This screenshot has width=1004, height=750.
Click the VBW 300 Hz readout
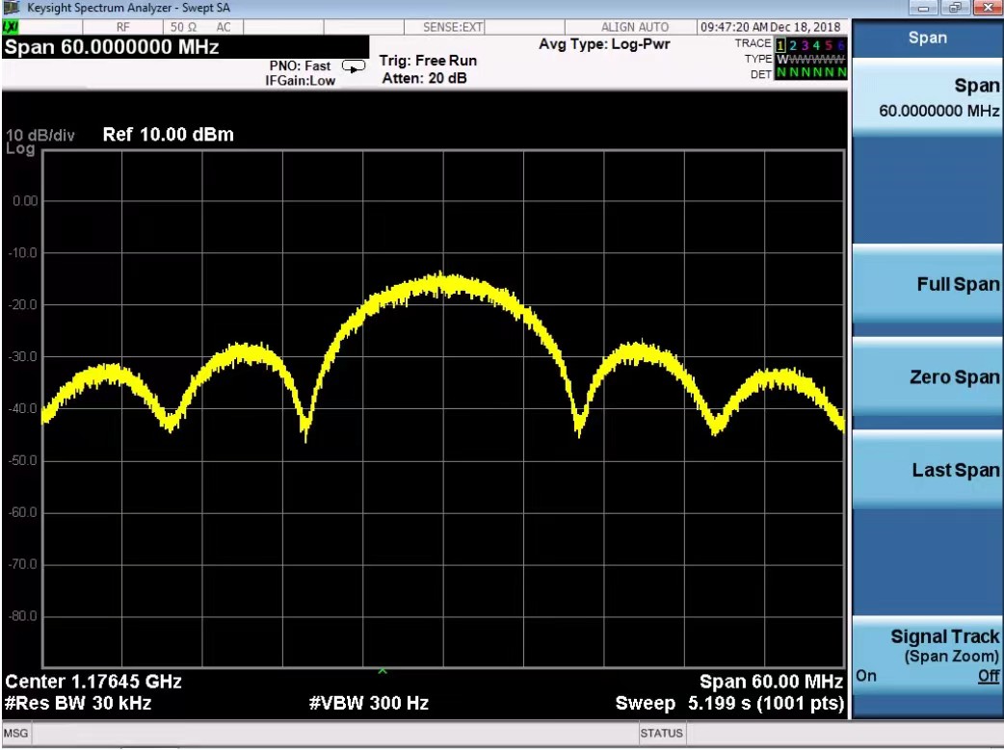pyautogui.click(x=369, y=704)
